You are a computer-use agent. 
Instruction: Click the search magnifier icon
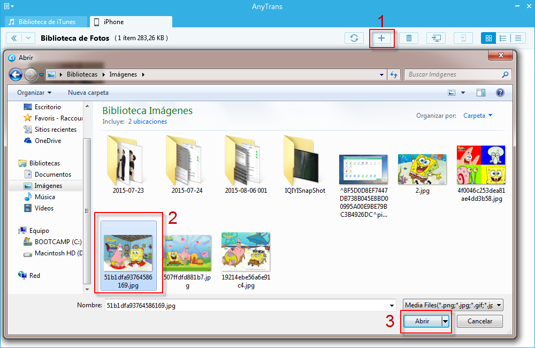506,74
